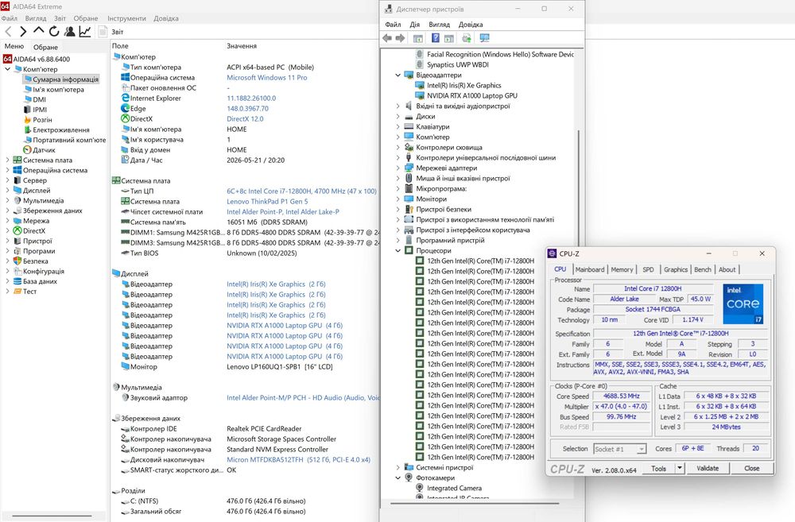Click the Tools button in CPU-Z
The image size is (795, 522).
(658, 468)
